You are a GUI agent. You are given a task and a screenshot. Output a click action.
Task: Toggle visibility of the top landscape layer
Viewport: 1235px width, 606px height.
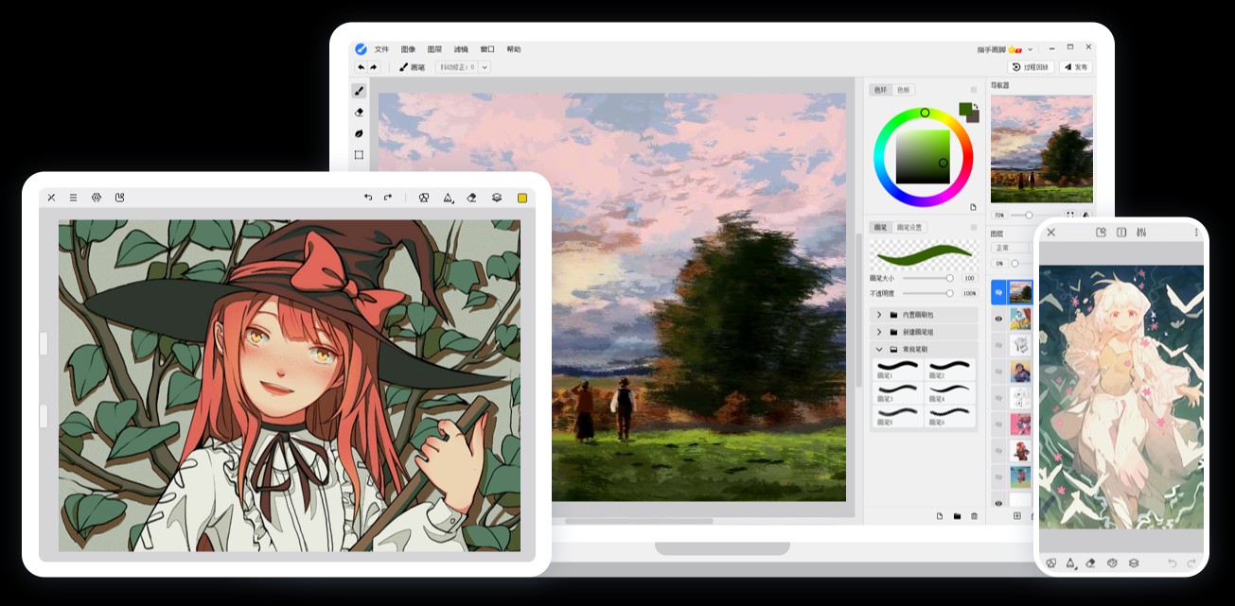[x=997, y=292]
